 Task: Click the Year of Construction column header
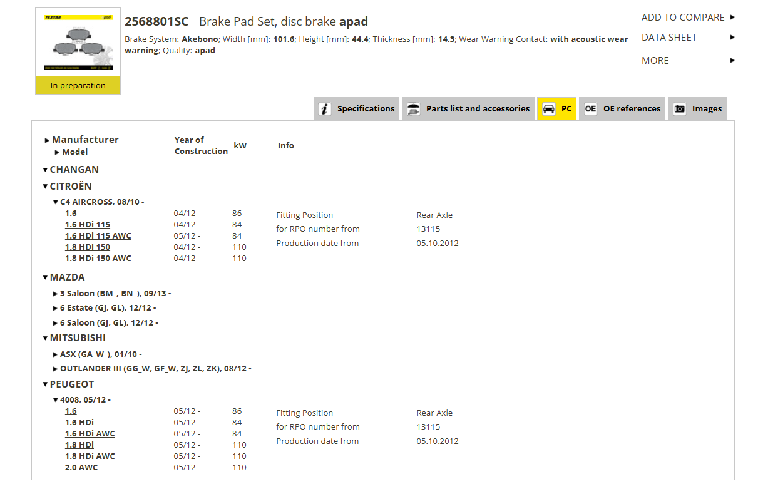(x=201, y=145)
